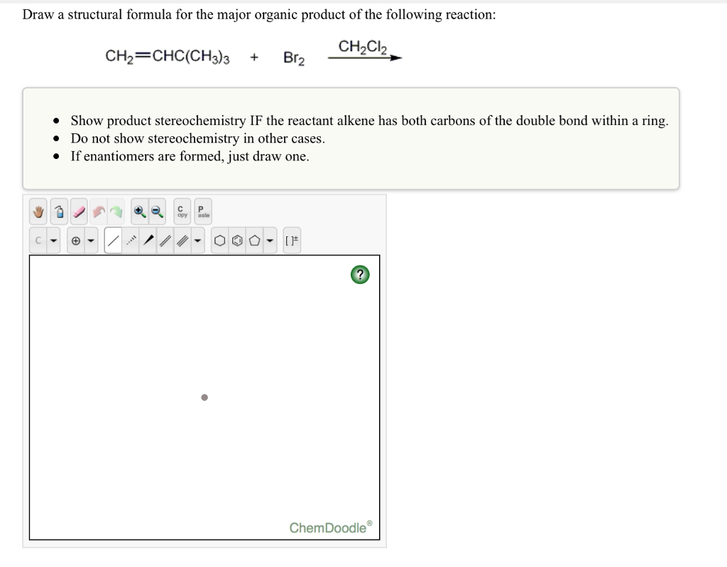The width and height of the screenshot is (727, 567).
Task: Expand the charge options dropdown
Action: [92, 240]
